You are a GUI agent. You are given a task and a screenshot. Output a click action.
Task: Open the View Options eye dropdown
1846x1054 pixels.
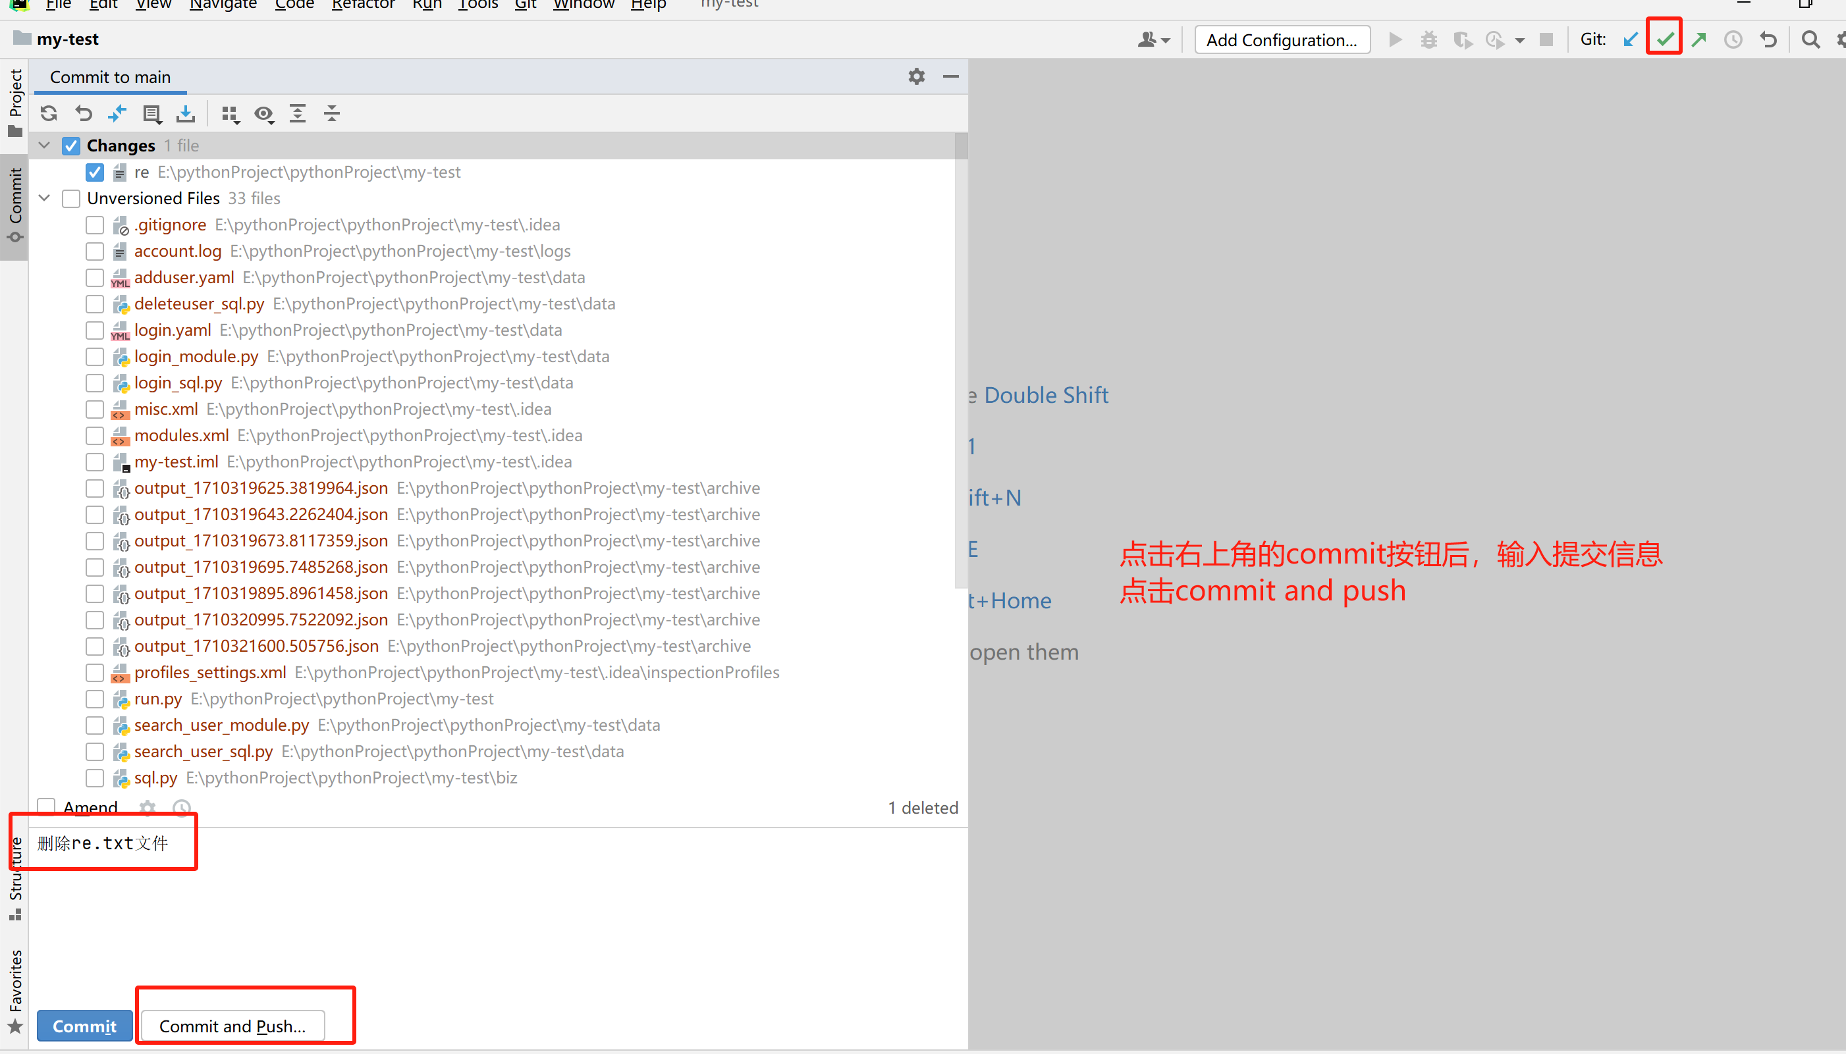264,114
